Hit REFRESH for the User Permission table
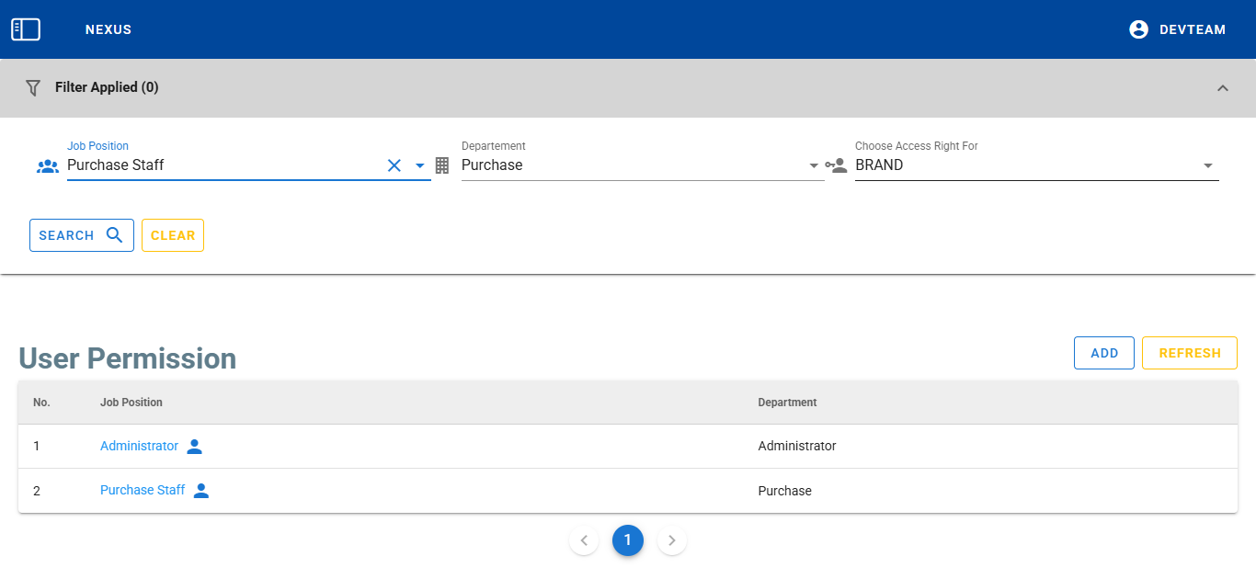 (1189, 353)
